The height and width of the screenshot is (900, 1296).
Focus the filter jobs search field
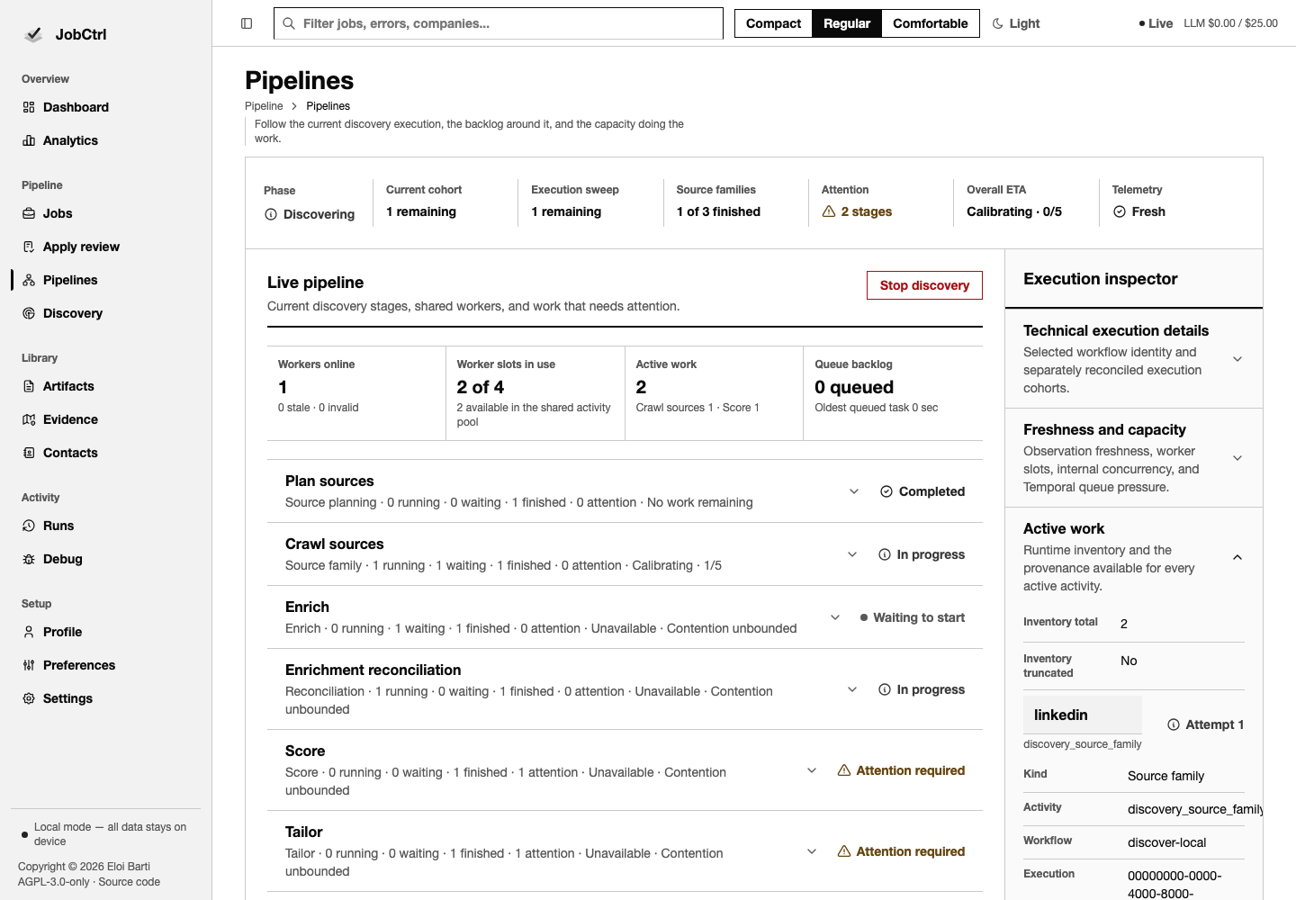(x=499, y=23)
